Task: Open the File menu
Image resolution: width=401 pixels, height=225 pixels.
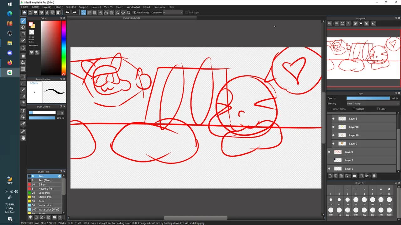Action: point(24,7)
